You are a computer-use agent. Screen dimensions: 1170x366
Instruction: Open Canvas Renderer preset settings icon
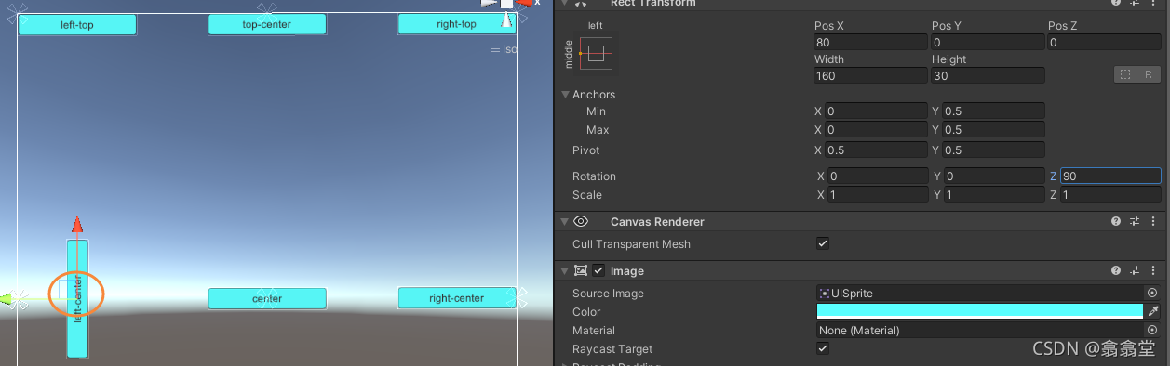[1135, 222]
